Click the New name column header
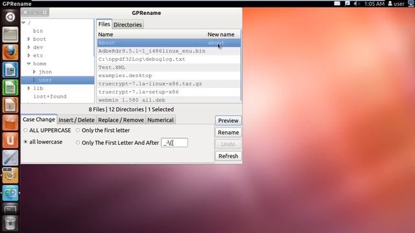 click(223, 34)
